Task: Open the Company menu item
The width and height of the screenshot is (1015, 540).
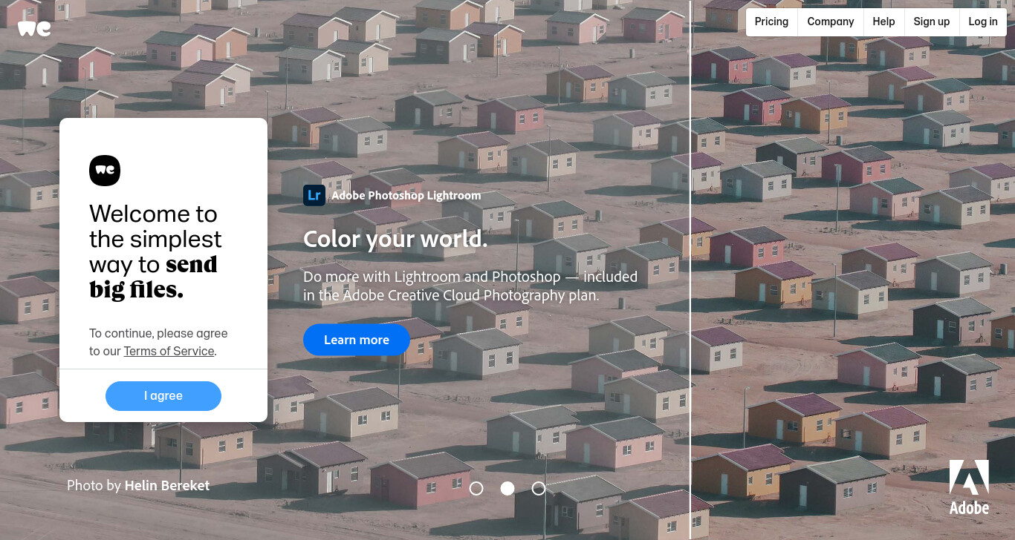Action: [831, 22]
